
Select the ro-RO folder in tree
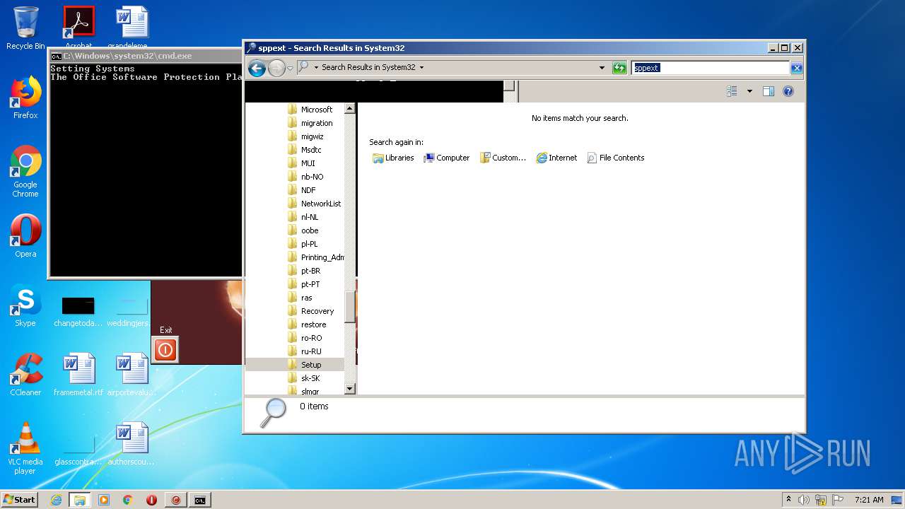305,338
